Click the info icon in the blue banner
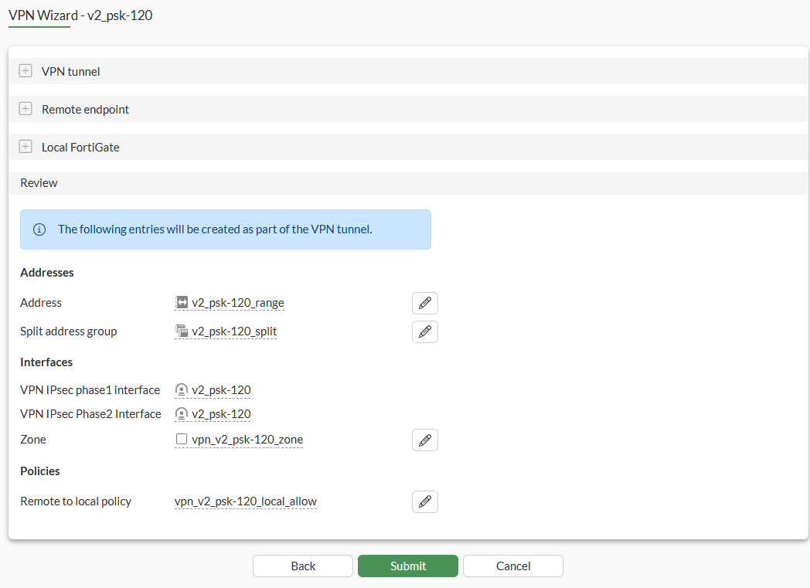810x588 pixels. tap(39, 229)
